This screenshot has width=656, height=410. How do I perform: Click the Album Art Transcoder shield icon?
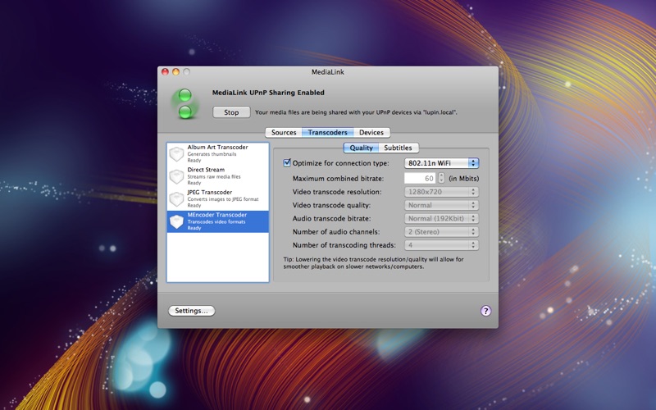[176, 154]
